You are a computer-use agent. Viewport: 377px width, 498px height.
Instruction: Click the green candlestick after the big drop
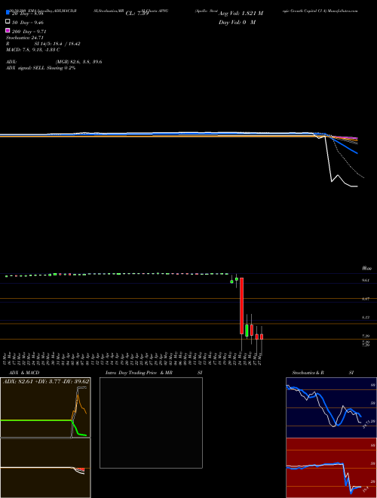247,330
